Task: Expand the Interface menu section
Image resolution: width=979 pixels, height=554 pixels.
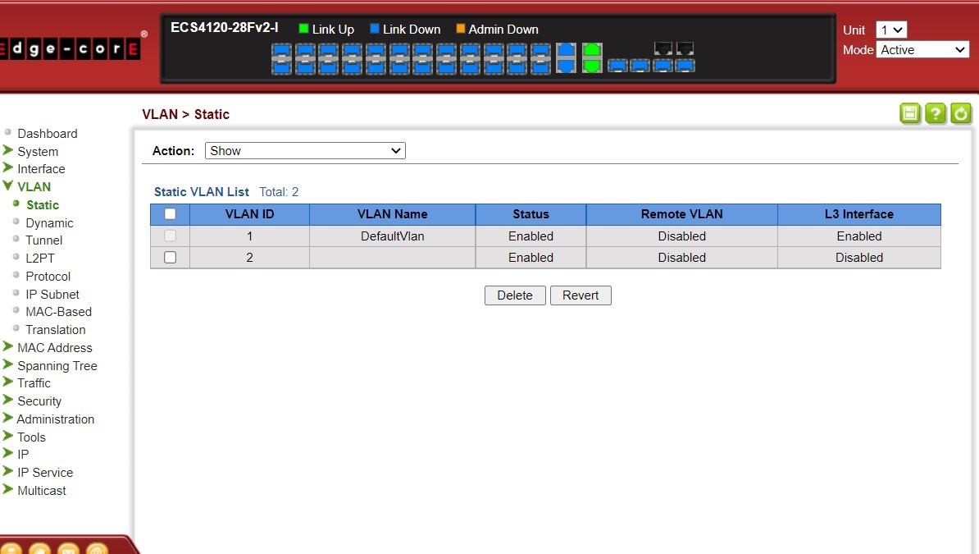Action: [41, 169]
